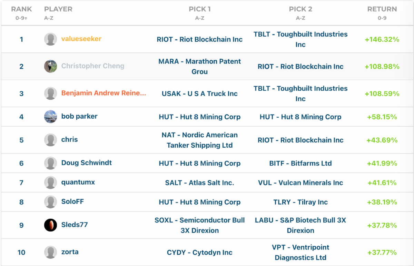Viewport: 414px width, 266px height.
Task: Click Sleds77's round avatar image
Action: pyautogui.click(x=50, y=225)
